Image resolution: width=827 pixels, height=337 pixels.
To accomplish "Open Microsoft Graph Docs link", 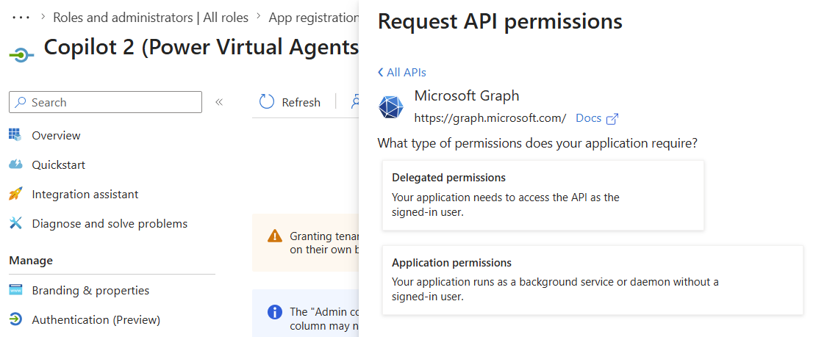I will tap(589, 118).
